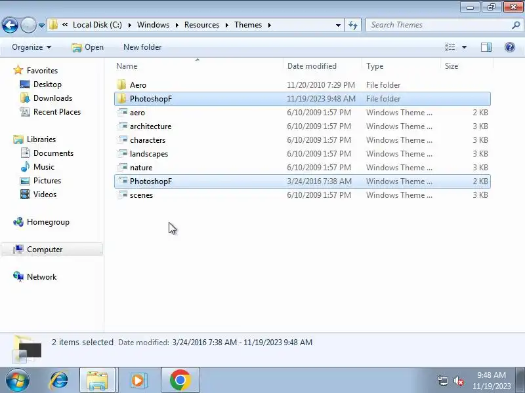Click the breadcrumb overflow chevron before Local Disk
Screen dimensions: 525x393
(65, 25)
